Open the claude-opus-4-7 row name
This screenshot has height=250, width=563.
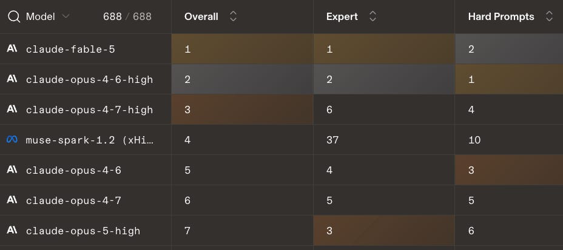(x=73, y=200)
